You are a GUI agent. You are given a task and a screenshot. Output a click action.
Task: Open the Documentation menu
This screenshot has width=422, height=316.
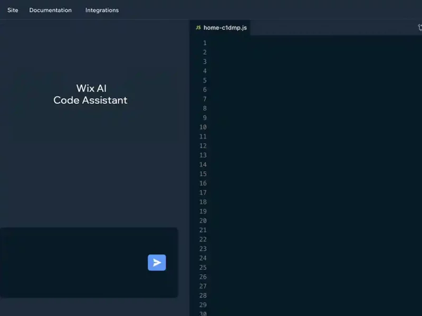pyautogui.click(x=50, y=10)
